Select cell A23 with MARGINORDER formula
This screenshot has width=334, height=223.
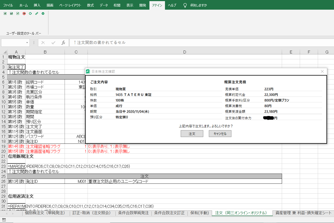point(16,166)
